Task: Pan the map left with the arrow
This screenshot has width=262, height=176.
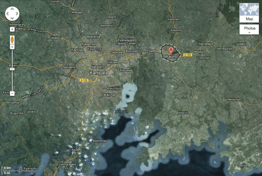Action: (x=8, y=14)
